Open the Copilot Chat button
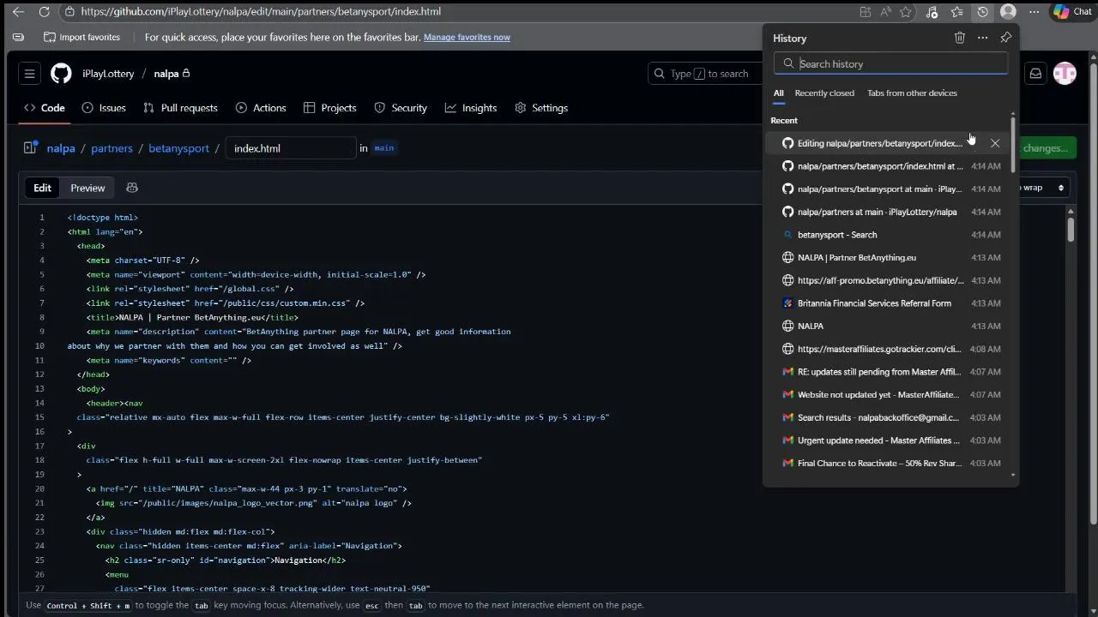 pos(1073,12)
